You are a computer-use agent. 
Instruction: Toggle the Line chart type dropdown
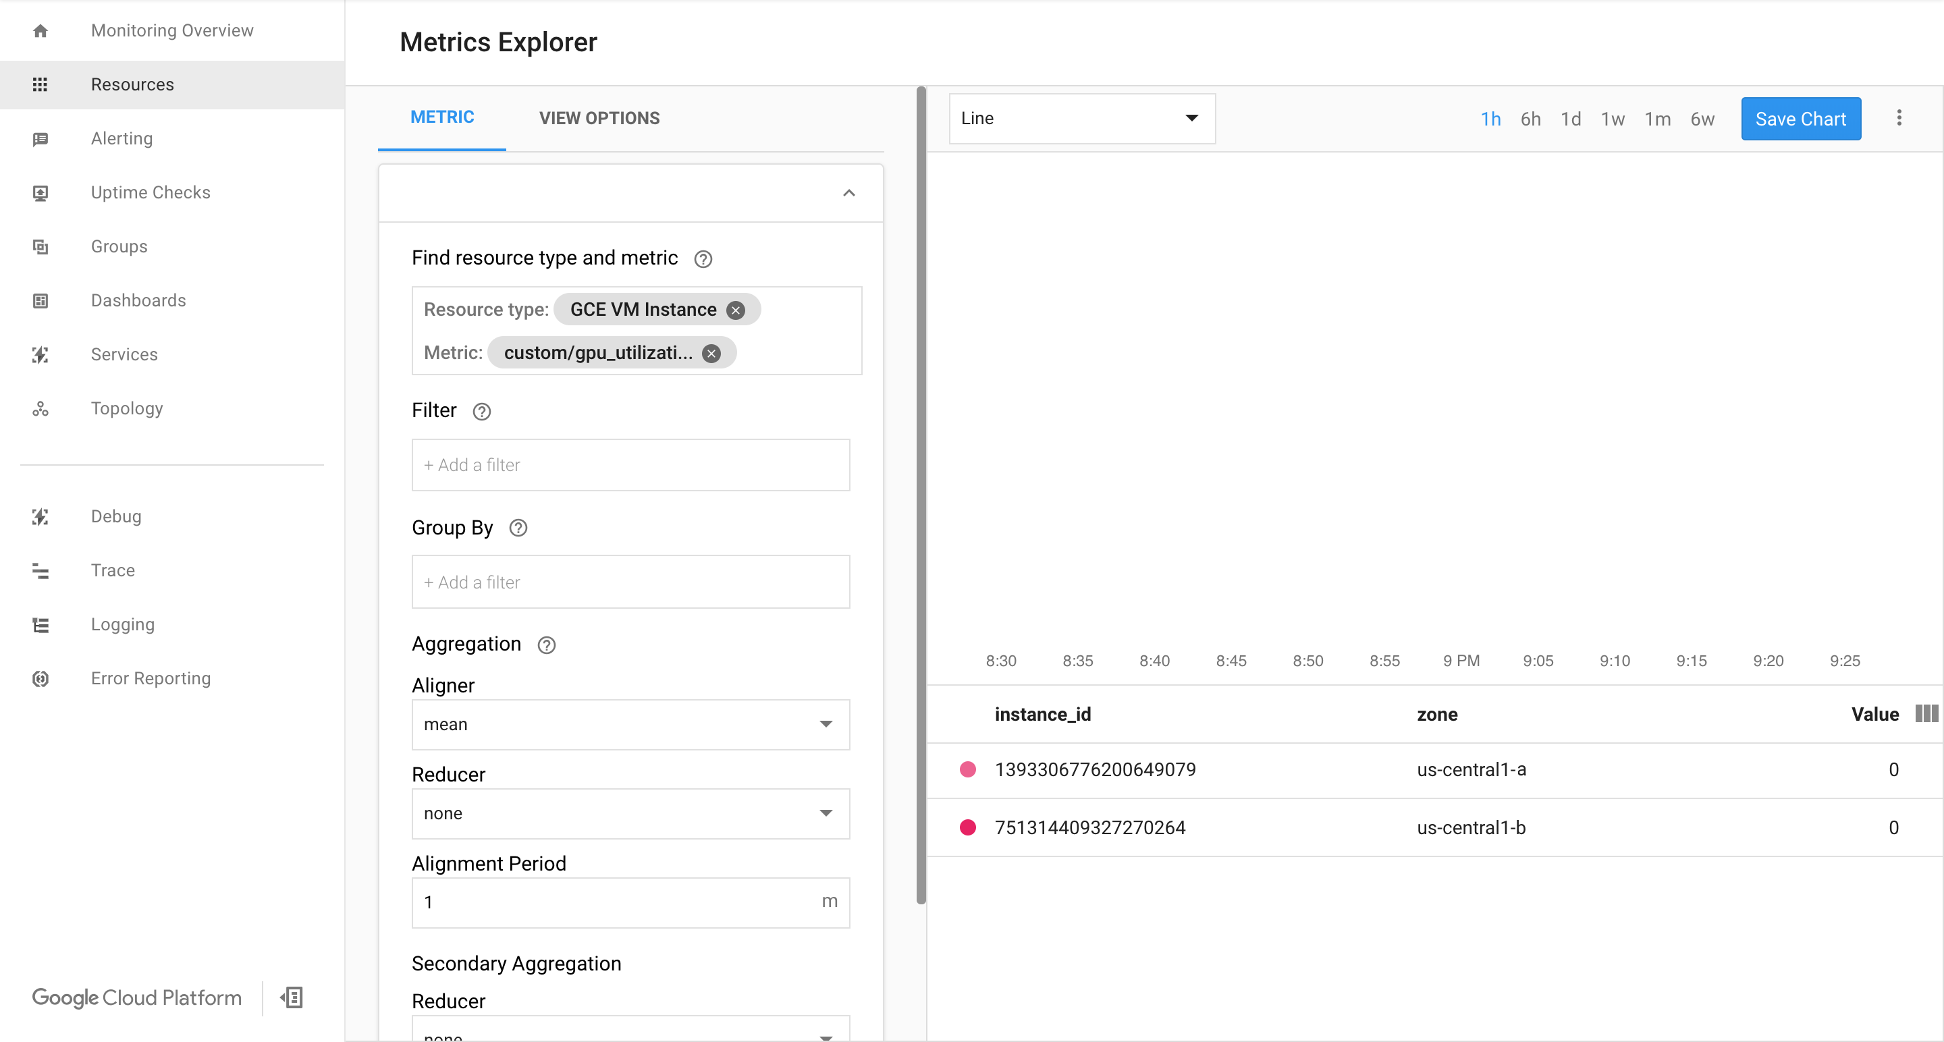(x=1080, y=118)
